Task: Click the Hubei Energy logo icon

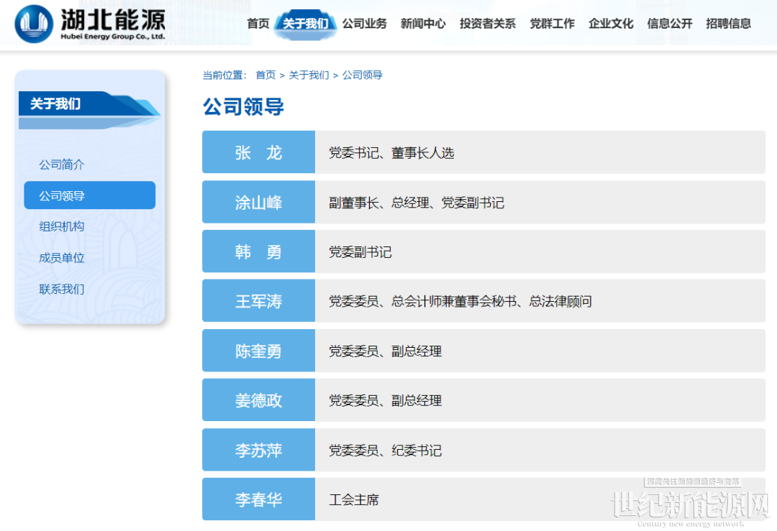Action: pos(34,24)
